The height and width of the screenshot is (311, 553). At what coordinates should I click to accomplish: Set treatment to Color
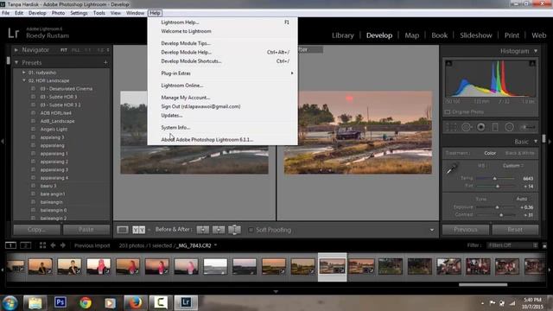point(490,153)
